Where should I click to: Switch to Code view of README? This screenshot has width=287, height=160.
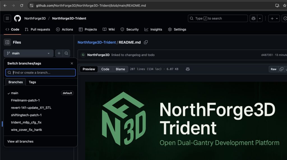[x=105, y=69]
